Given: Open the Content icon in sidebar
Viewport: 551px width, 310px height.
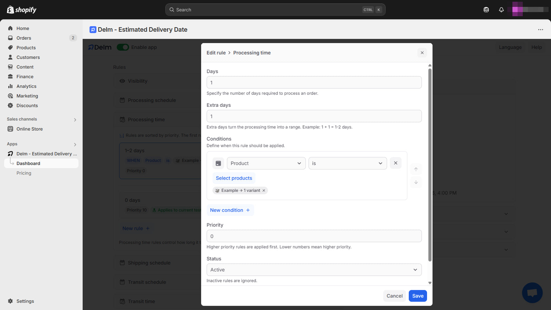Looking at the screenshot, I should click(10, 67).
